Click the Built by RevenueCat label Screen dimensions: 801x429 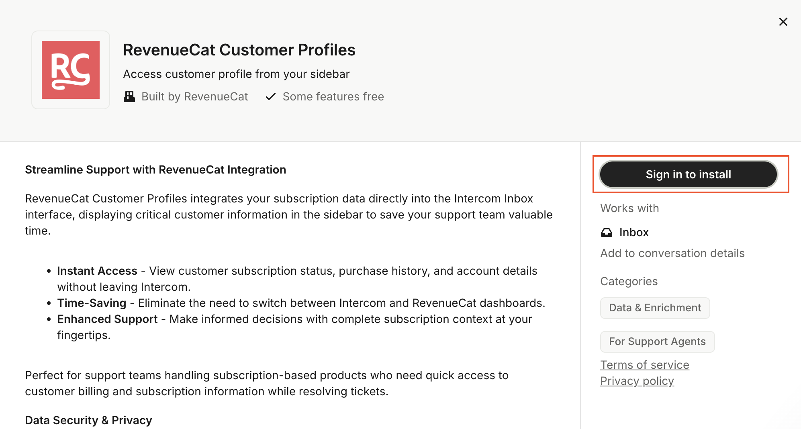[x=195, y=97]
